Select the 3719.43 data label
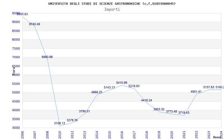224x140 pixels. point(184,113)
